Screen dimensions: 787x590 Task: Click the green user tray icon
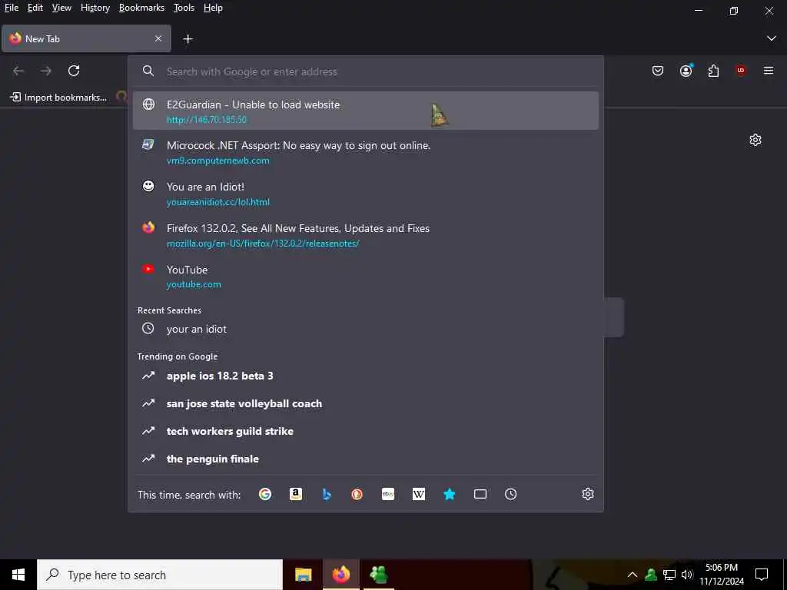click(651, 575)
